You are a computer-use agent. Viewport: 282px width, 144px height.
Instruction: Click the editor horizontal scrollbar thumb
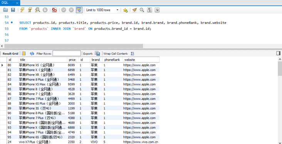(x=74, y=46)
